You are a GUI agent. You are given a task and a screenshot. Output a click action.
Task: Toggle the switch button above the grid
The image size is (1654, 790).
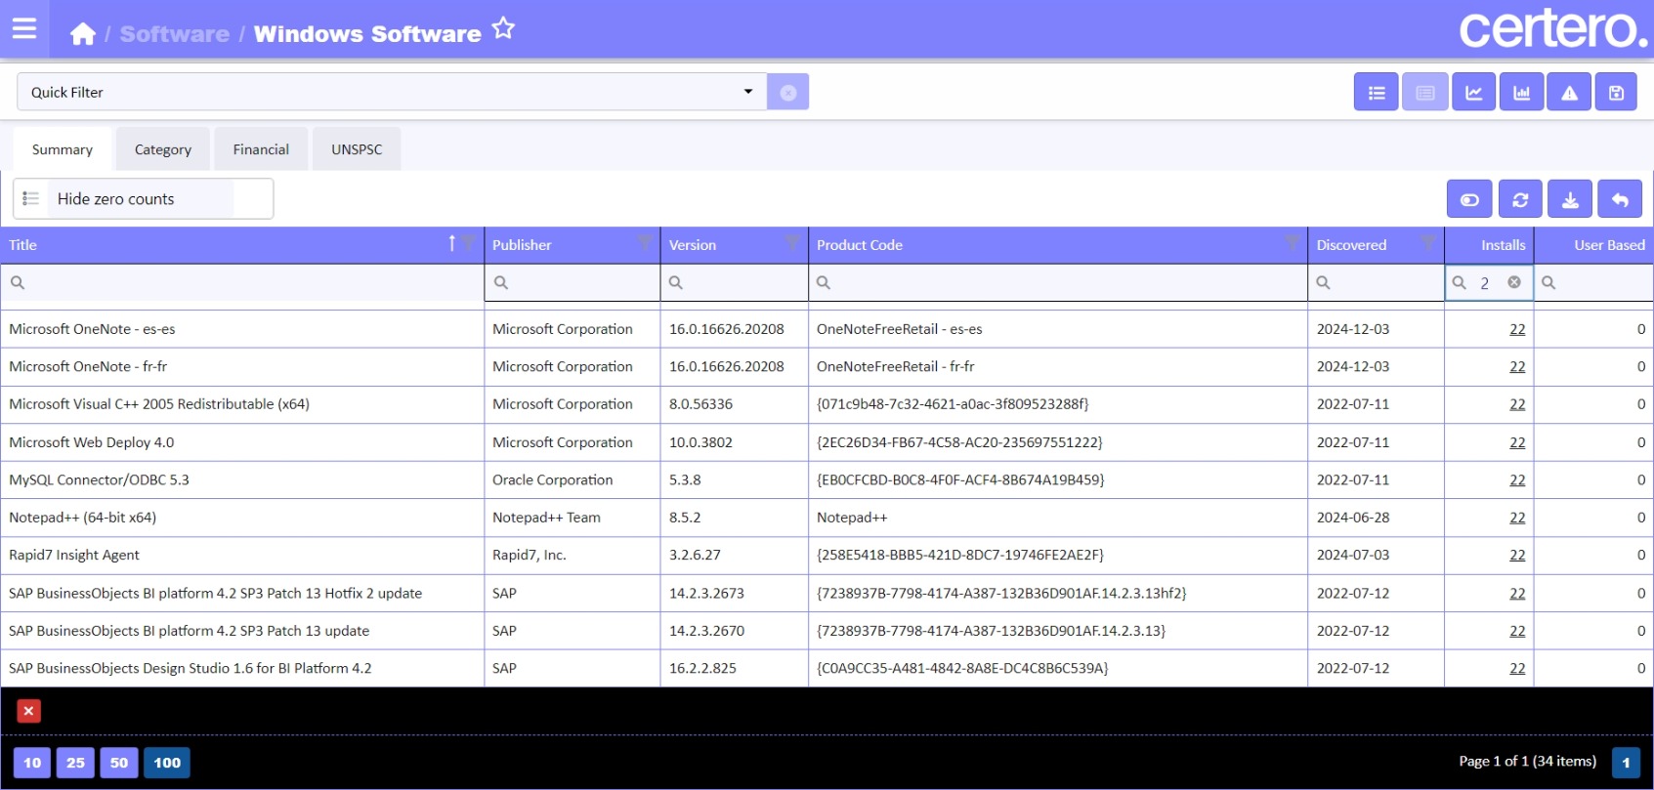[x=1469, y=199]
